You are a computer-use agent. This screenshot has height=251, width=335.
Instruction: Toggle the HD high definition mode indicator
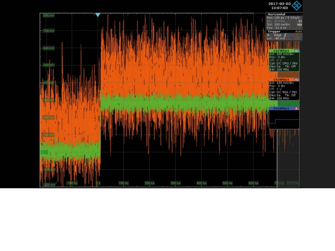pos(300,25)
